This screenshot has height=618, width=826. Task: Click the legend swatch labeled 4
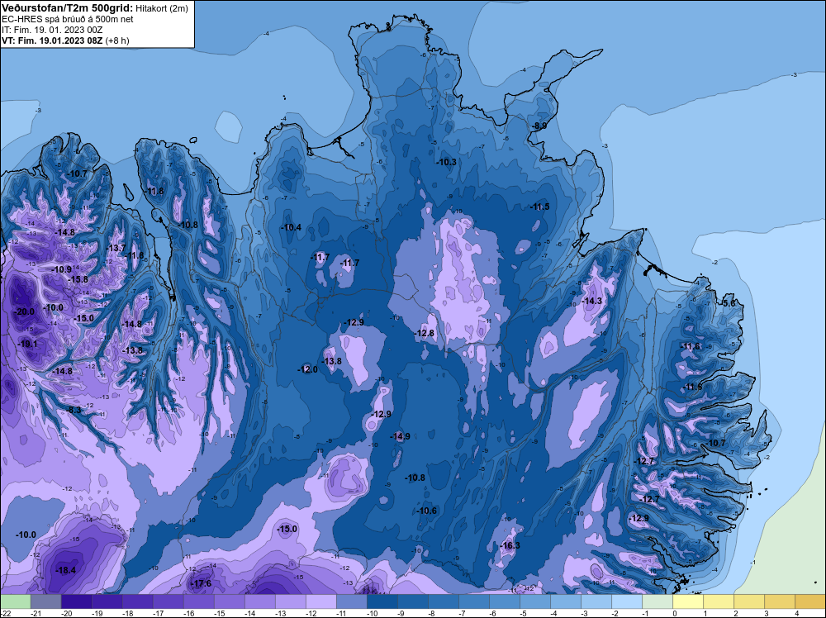[809, 601]
